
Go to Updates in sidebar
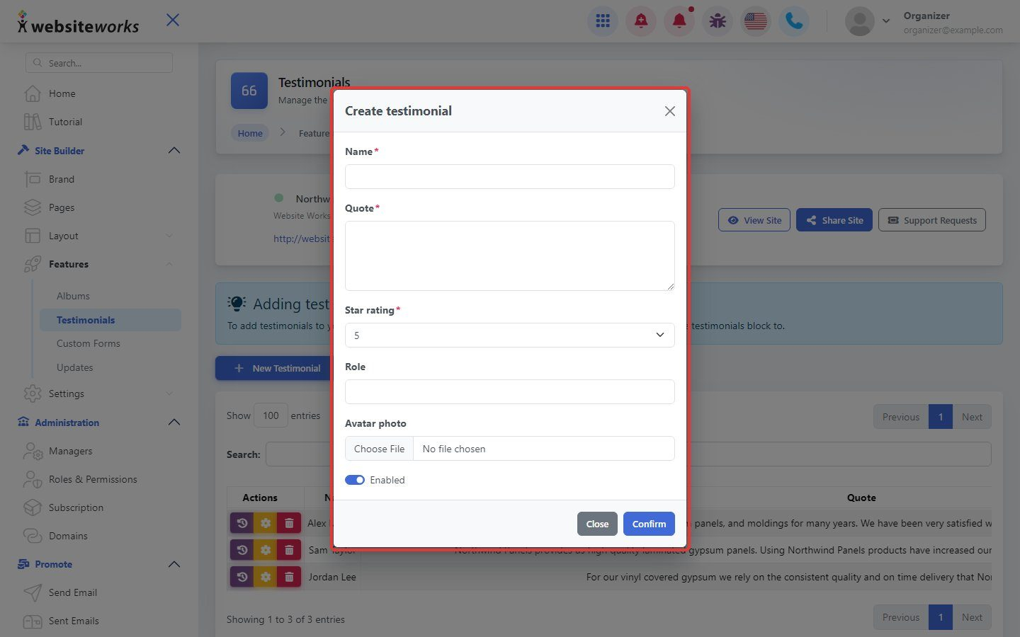[75, 367]
